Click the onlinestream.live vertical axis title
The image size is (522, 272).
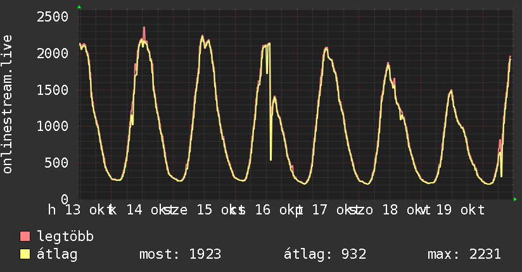coord(7,104)
